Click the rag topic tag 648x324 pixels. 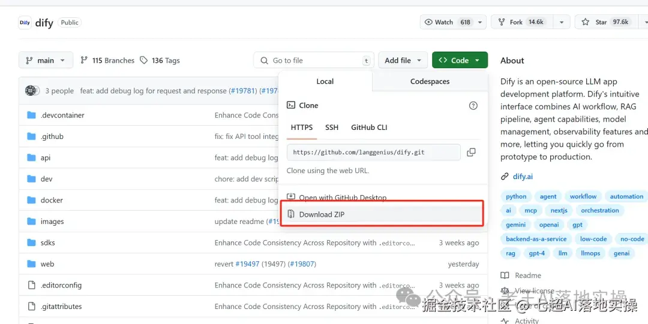tap(511, 253)
